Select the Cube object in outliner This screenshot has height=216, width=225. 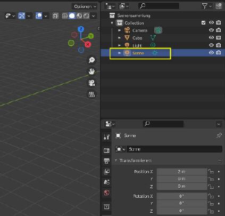click(137, 38)
